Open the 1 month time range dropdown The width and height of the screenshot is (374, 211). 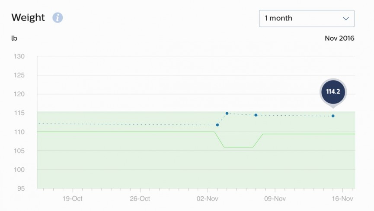click(x=307, y=19)
